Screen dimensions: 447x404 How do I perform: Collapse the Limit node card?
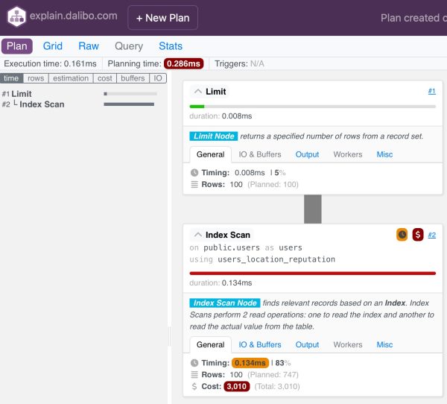197,92
